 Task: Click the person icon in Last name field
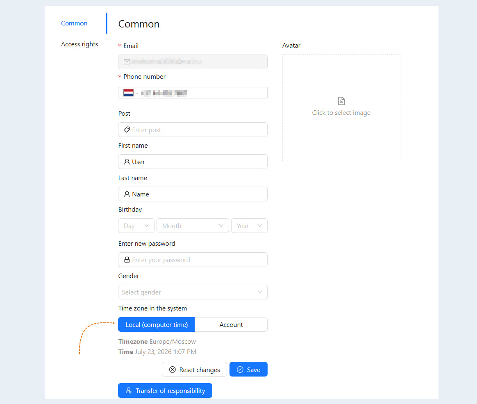127,194
